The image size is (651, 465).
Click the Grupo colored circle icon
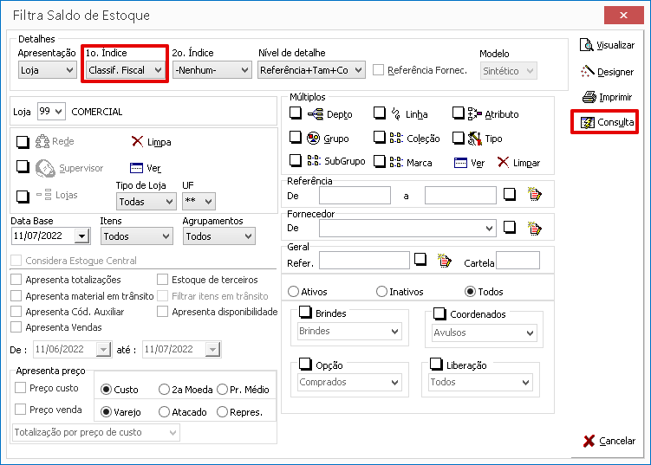point(313,139)
